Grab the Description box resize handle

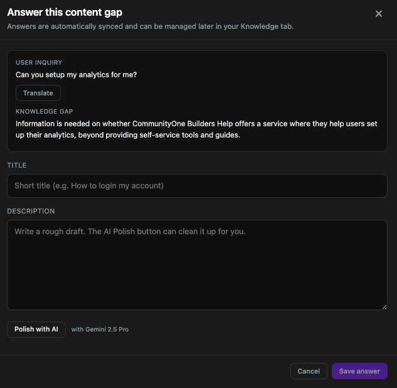pyautogui.click(x=384, y=306)
